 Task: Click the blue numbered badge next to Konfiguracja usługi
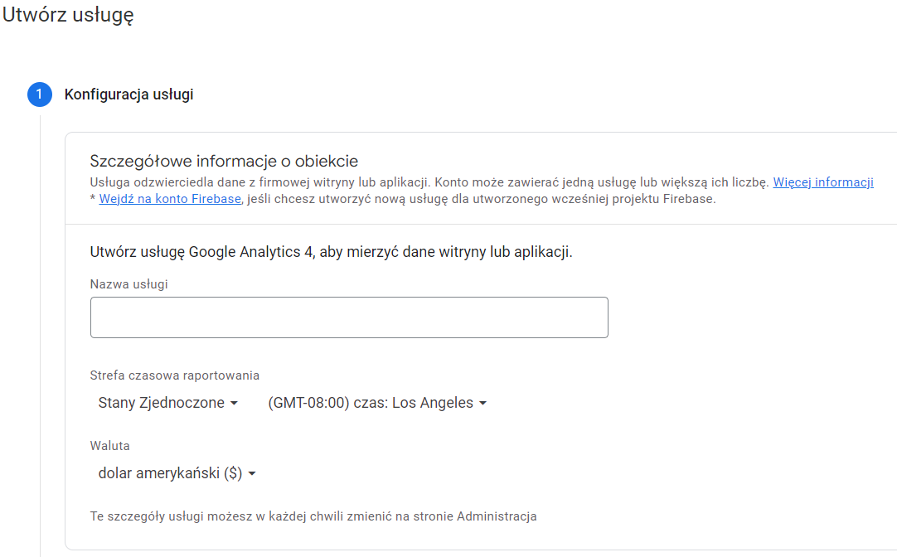(x=38, y=94)
